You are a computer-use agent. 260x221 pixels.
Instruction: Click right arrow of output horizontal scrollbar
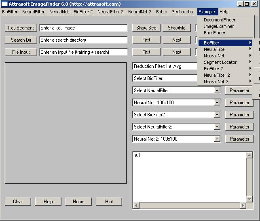[243, 206]
